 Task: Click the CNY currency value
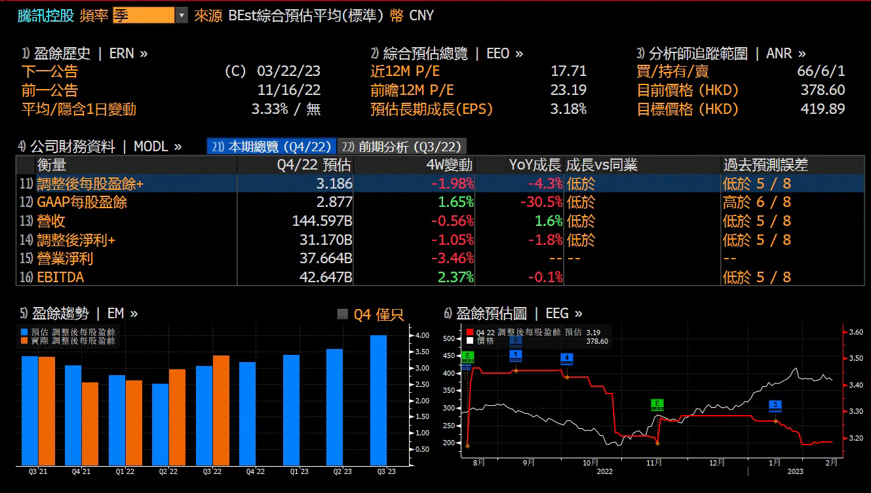point(421,16)
